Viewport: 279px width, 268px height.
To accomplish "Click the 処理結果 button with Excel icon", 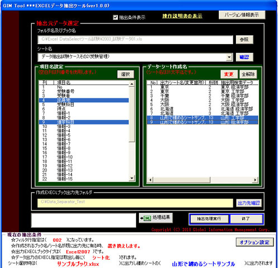I will click(156, 218).
